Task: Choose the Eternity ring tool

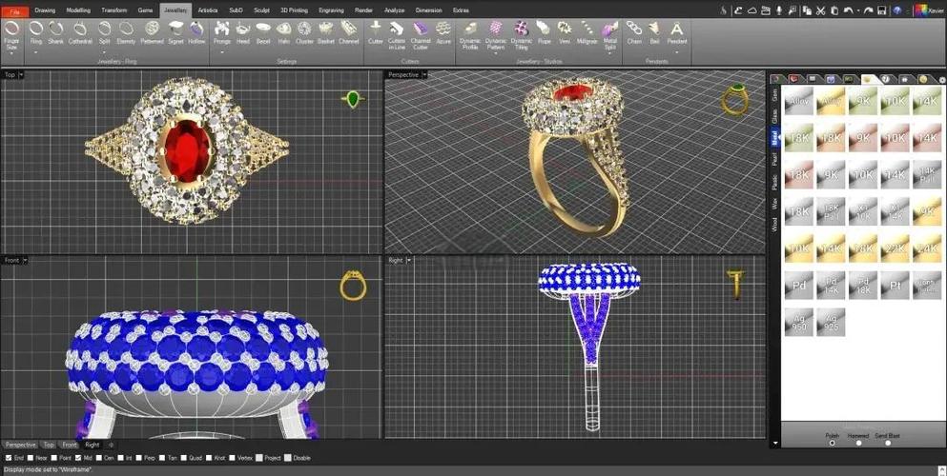Action: pyautogui.click(x=126, y=32)
